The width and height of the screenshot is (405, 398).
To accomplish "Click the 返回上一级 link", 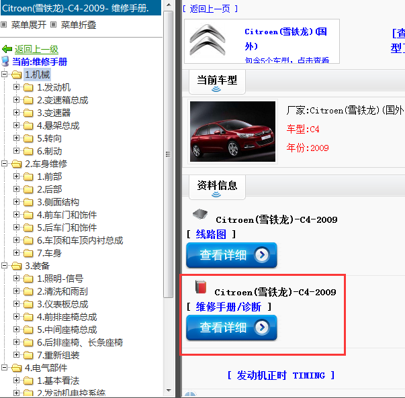I will pyautogui.click(x=36, y=49).
